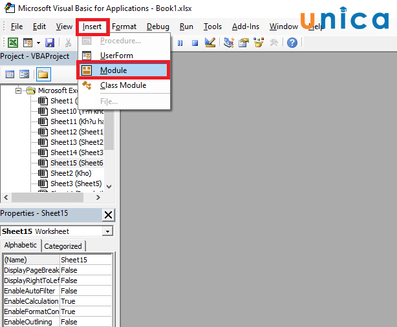Open the Toolbox toolbar icon
Screen dimensions: 397x327
coord(274,43)
